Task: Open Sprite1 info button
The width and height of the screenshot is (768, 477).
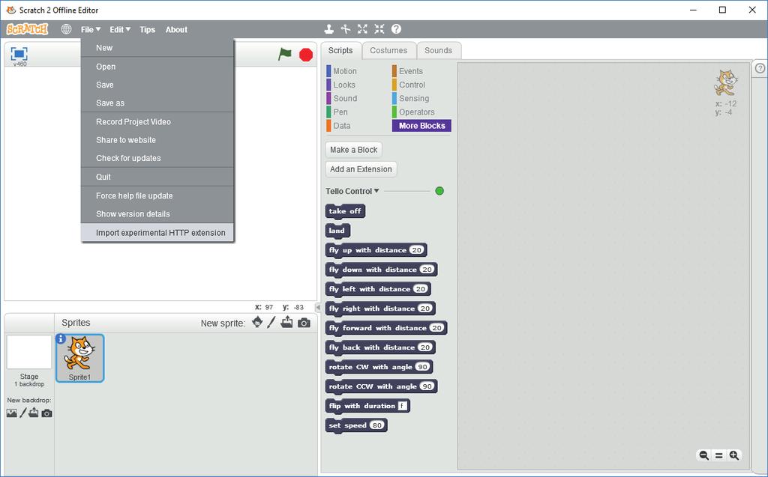Action: [61, 338]
